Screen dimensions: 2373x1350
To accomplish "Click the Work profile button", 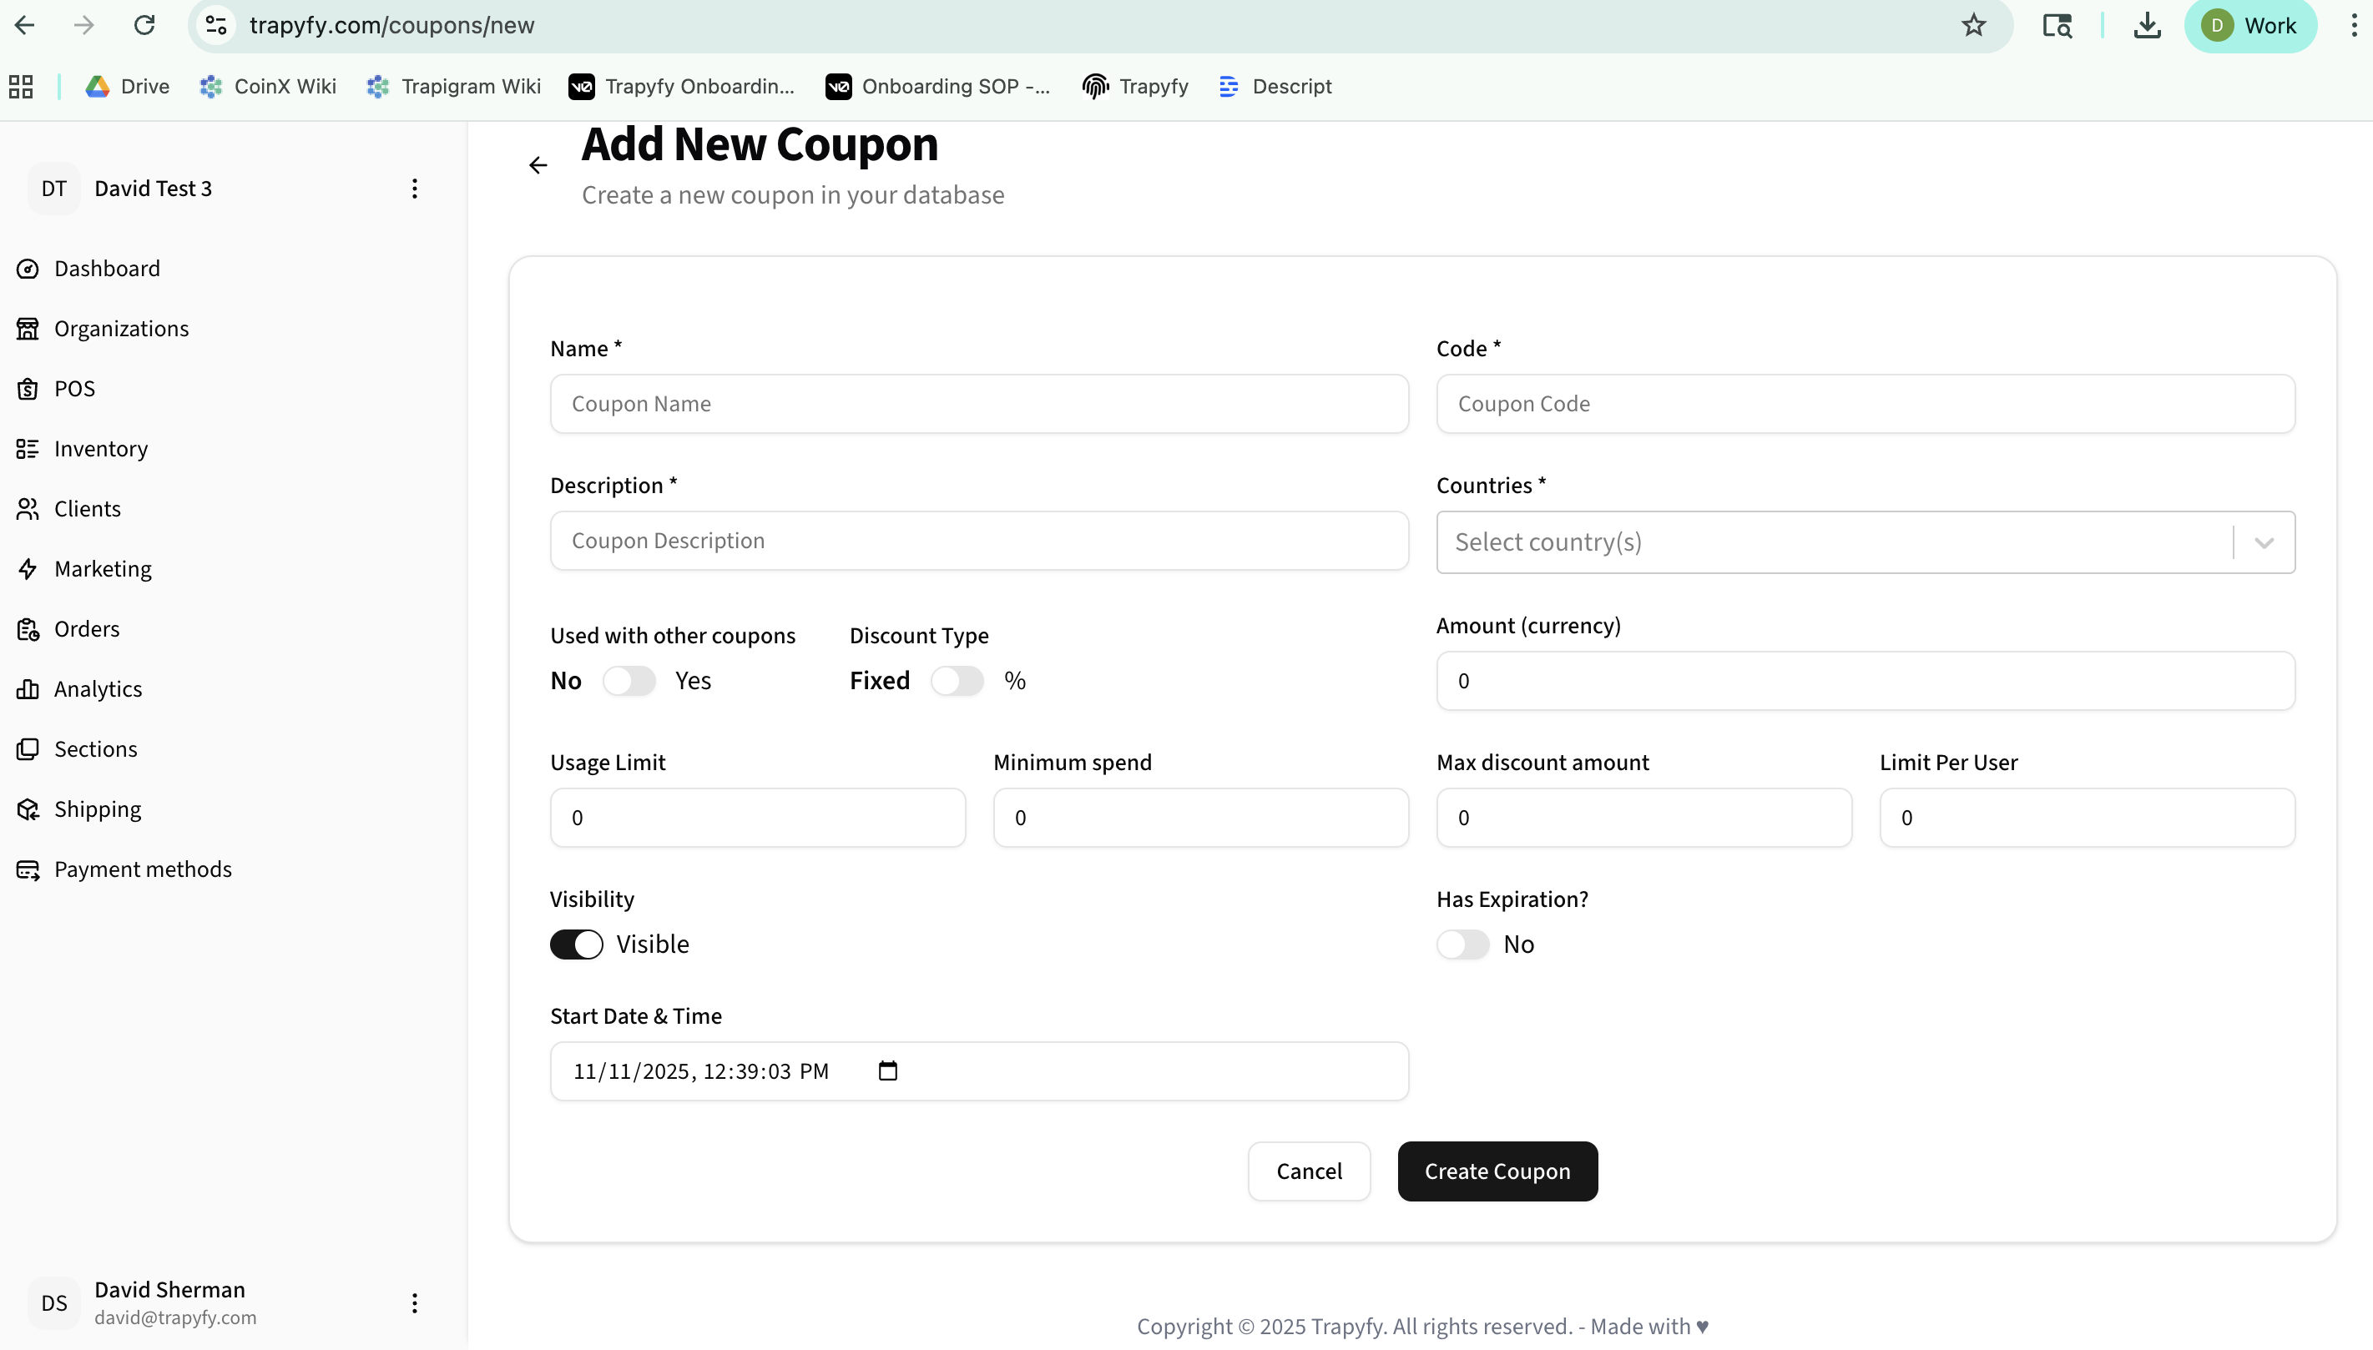I will (2250, 25).
